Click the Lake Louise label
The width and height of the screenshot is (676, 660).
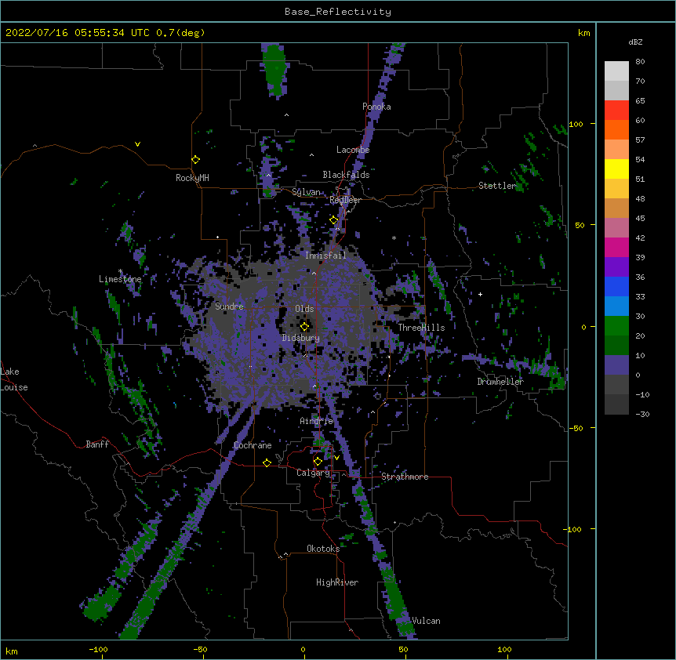(14, 379)
